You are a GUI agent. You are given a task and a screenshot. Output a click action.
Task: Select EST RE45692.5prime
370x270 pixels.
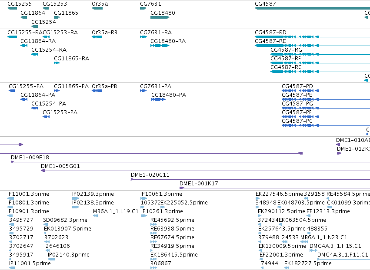[x=153, y=224]
